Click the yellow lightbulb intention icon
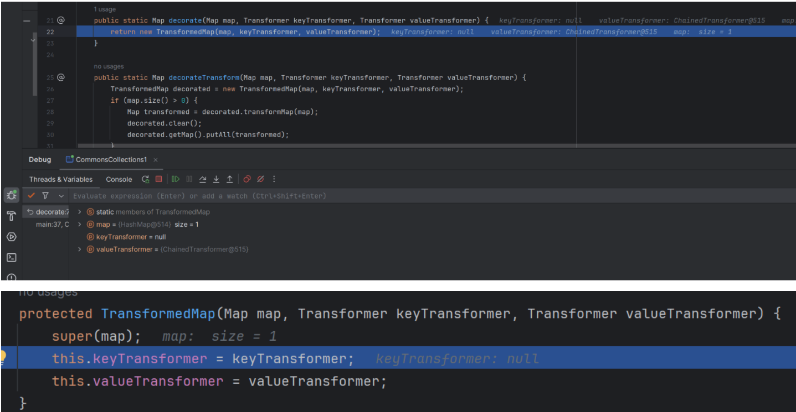The height and width of the screenshot is (412, 796). (3, 357)
